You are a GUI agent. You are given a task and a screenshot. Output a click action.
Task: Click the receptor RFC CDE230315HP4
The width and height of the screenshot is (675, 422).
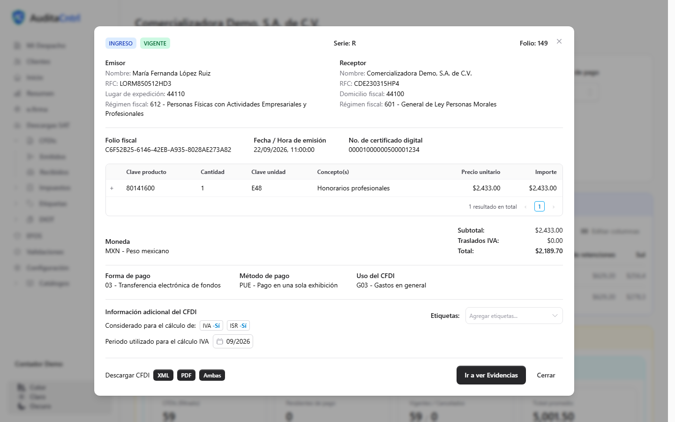(x=376, y=83)
